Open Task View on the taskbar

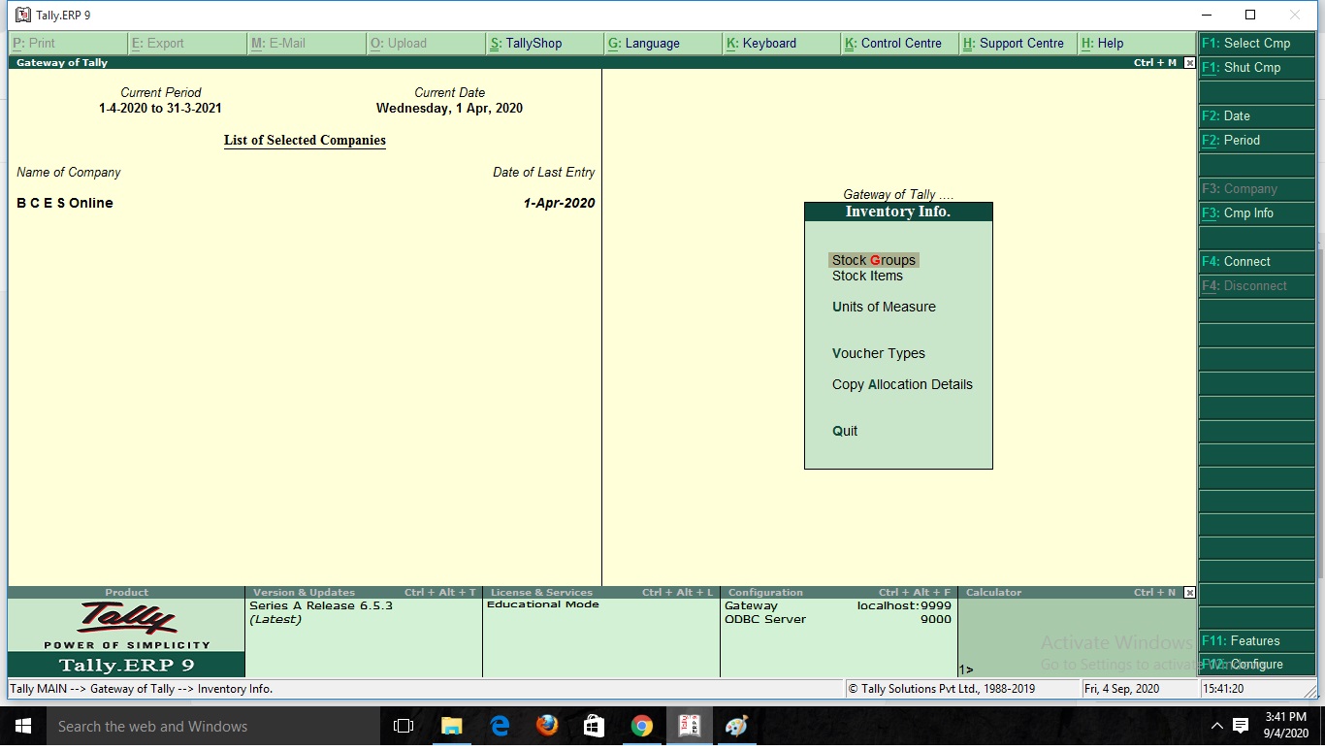click(404, 726)
